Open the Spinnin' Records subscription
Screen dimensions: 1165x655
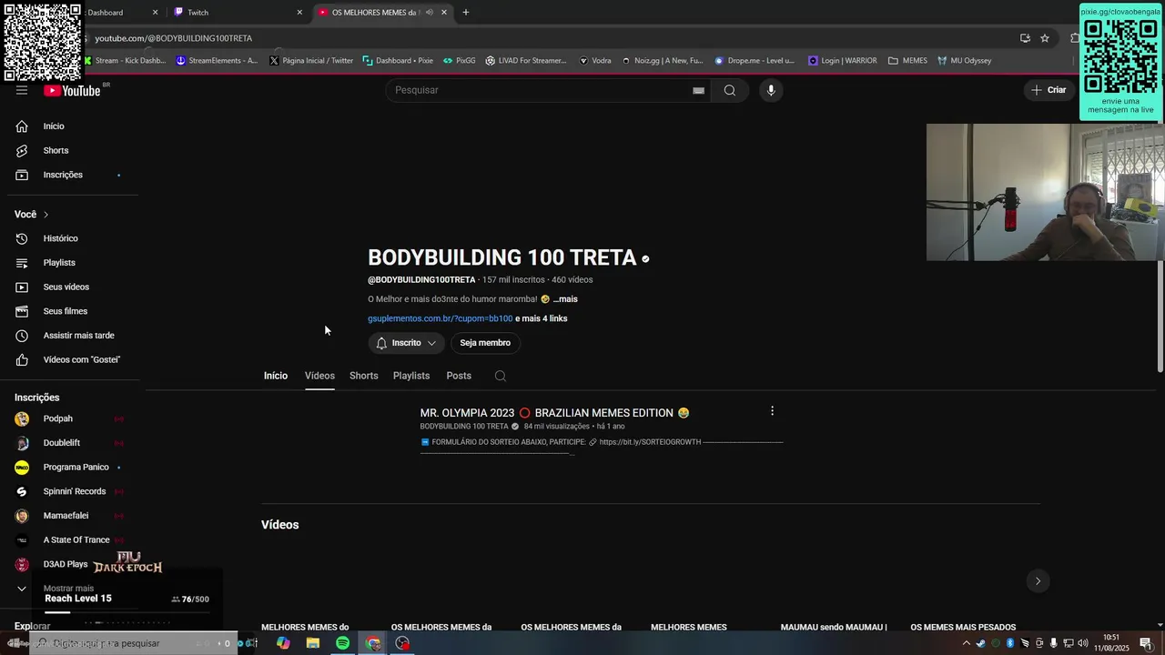click(73, 491)
